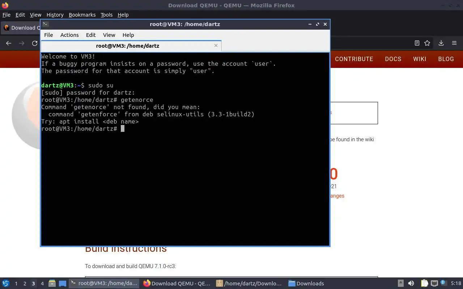Open Firefox Bookmarks menu
Viewport: 463px width, 289px height.
(82, 15)
